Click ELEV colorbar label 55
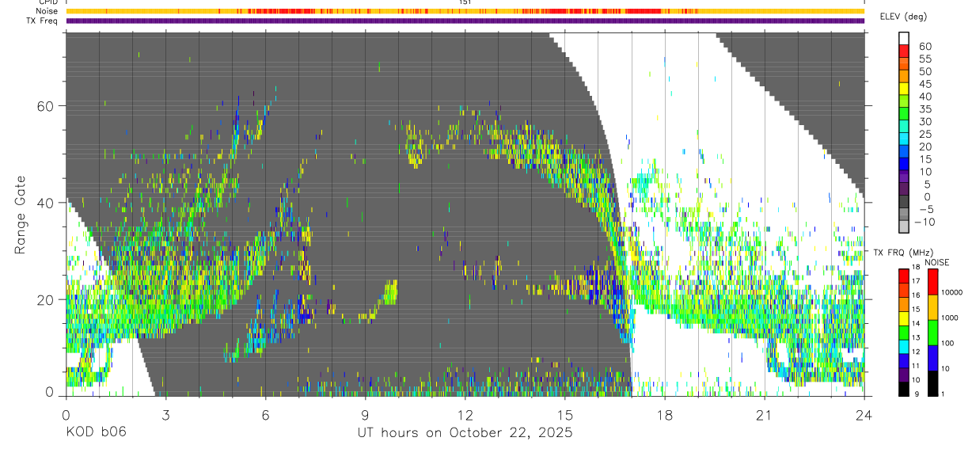972x449 pixels. [924, 59]
